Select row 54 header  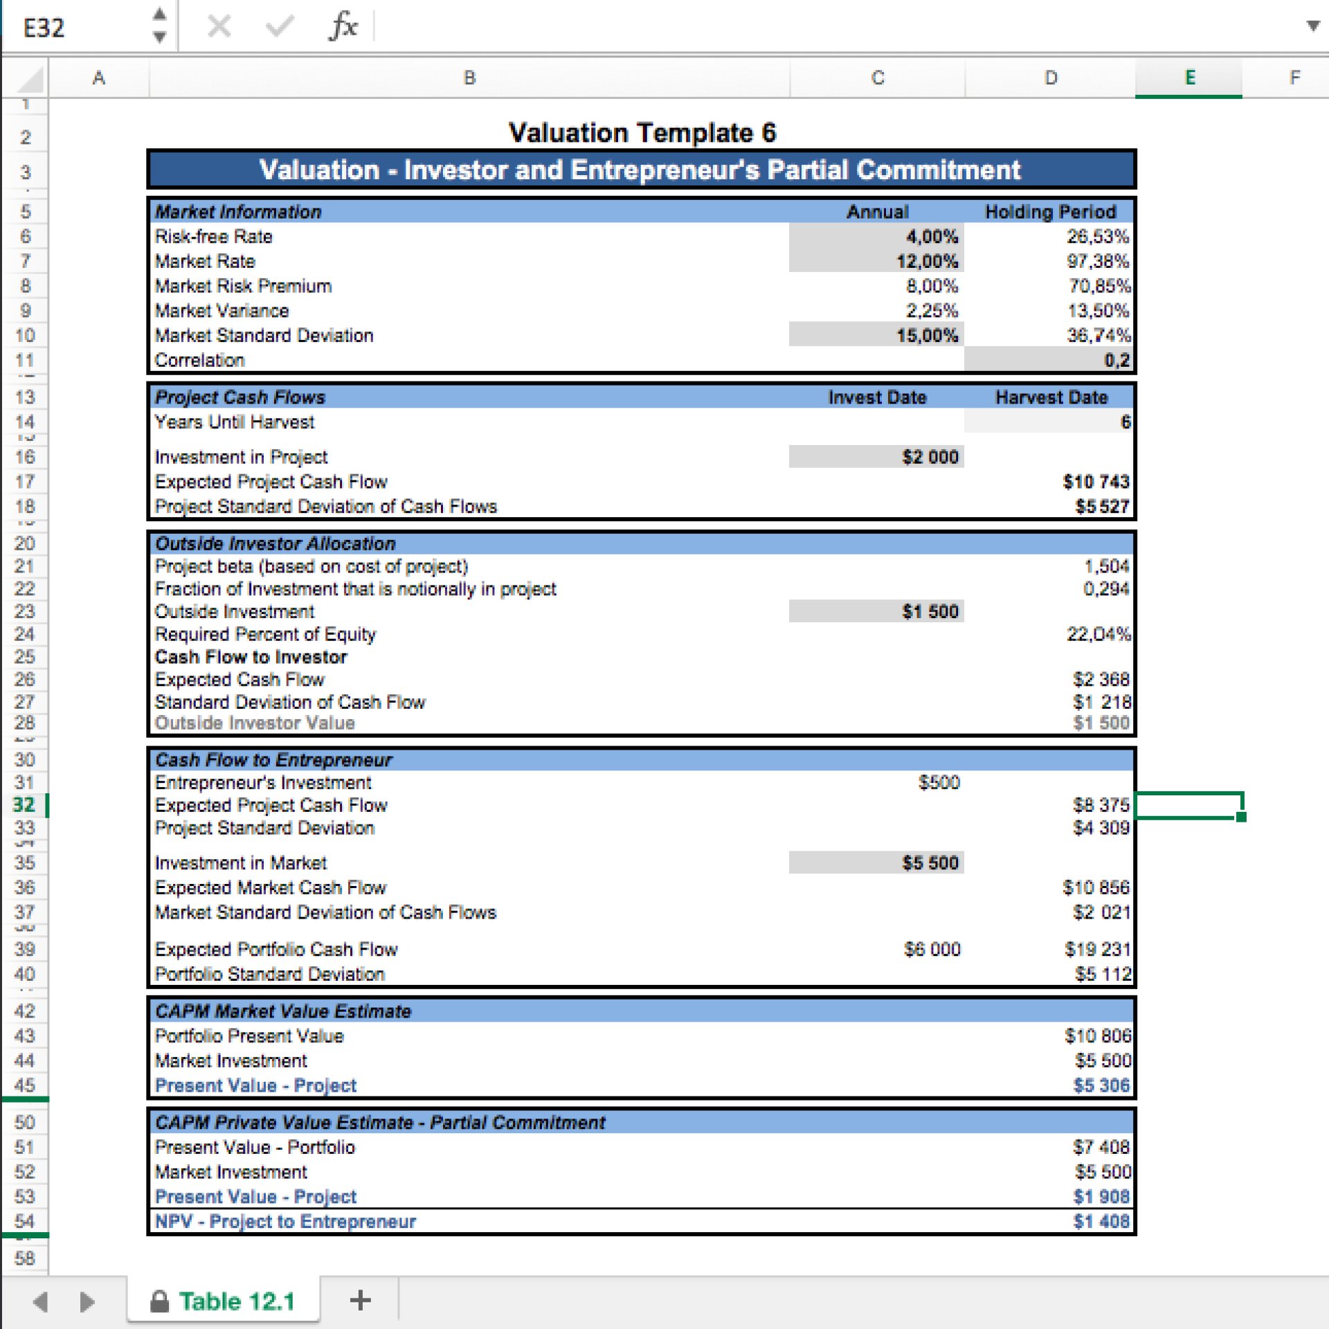click(24, 1221)
